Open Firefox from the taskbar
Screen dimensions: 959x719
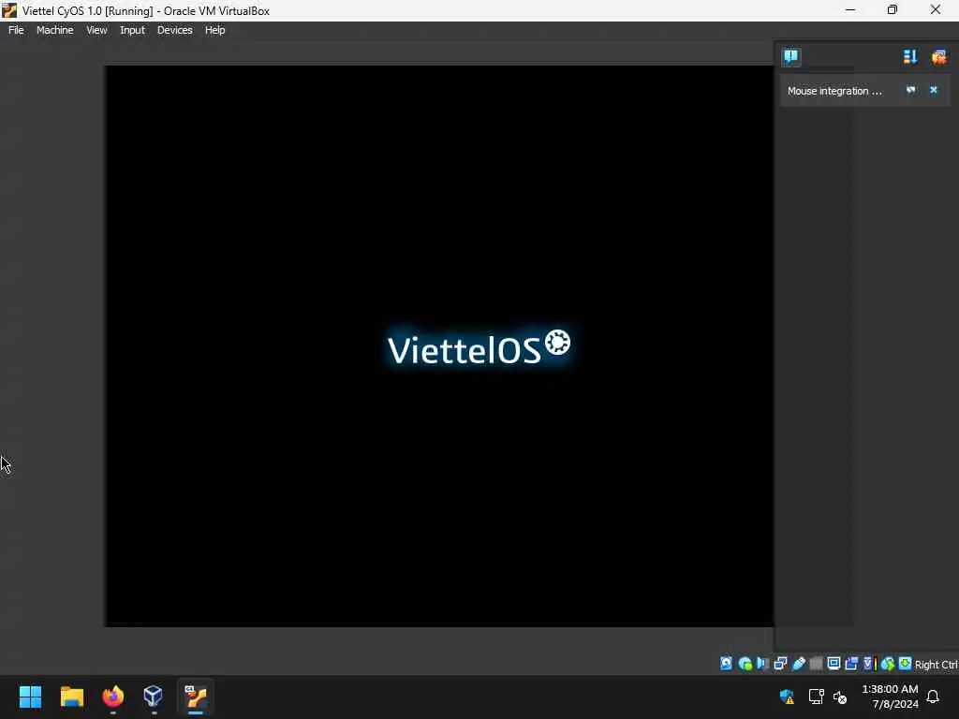click(112, 697)
